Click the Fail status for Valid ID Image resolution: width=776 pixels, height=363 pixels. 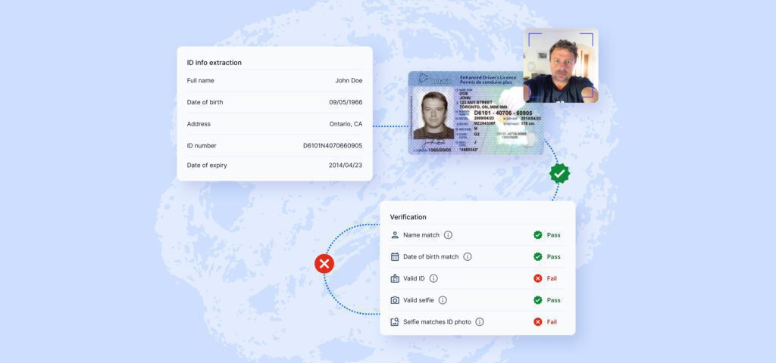tap(552, 278)
